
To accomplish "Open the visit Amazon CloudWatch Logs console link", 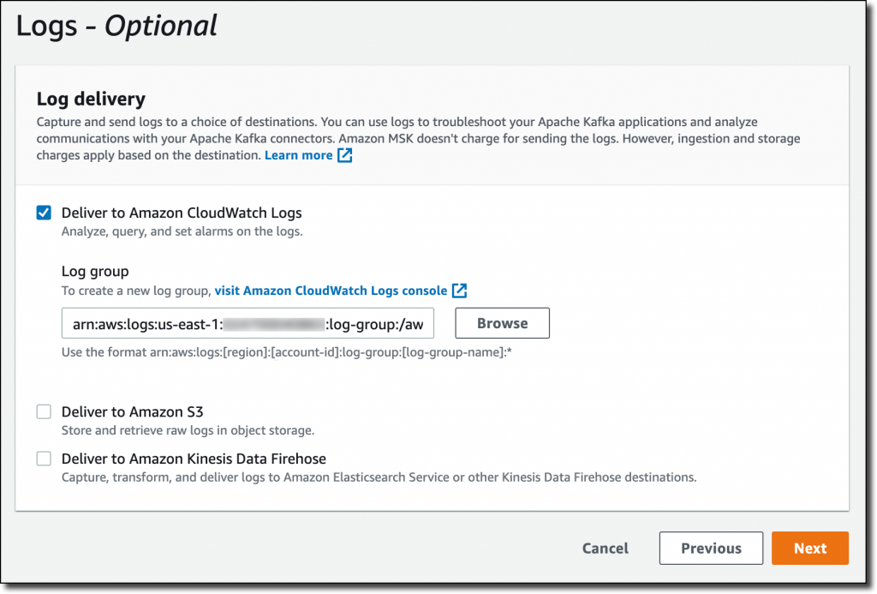I will tap(331, 291).
